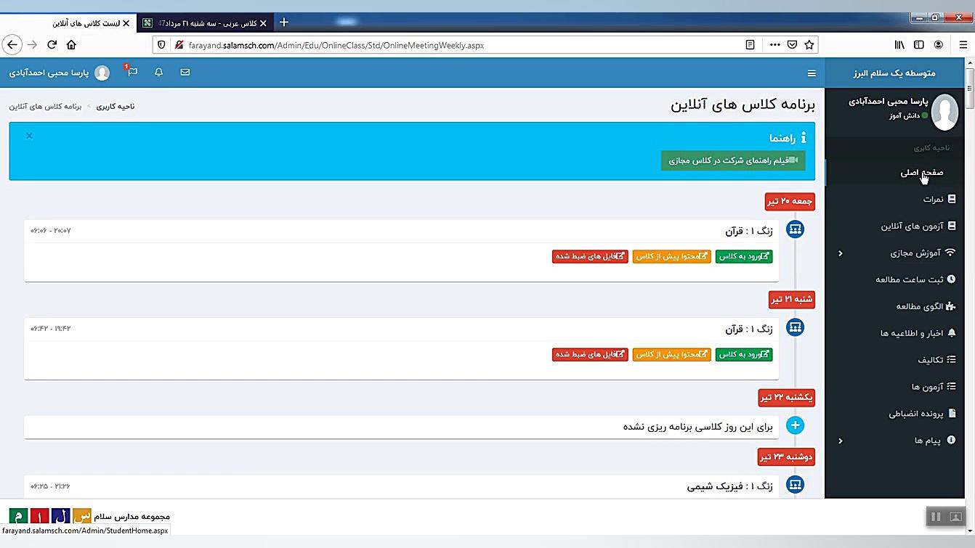Screen dimensions: 975x548
Task: Open the Reader View icon in address bar
Action: click(x=751, y=45)
